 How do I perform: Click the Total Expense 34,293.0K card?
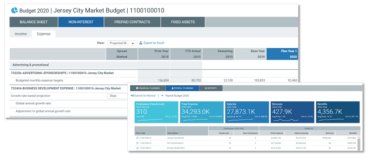tap(202, 112)
